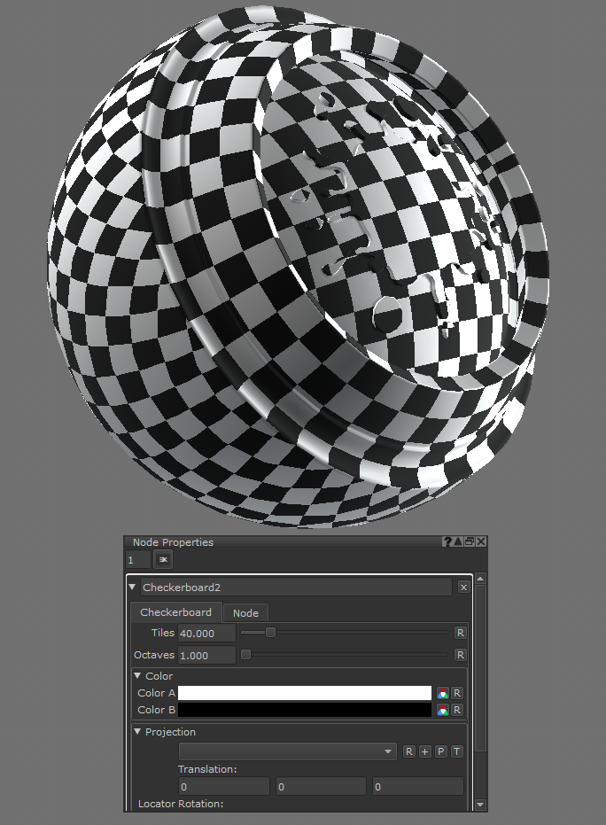Open the Projection locator dropdown
The height and width of the screenshot is (825, 606).
point(287,751)
